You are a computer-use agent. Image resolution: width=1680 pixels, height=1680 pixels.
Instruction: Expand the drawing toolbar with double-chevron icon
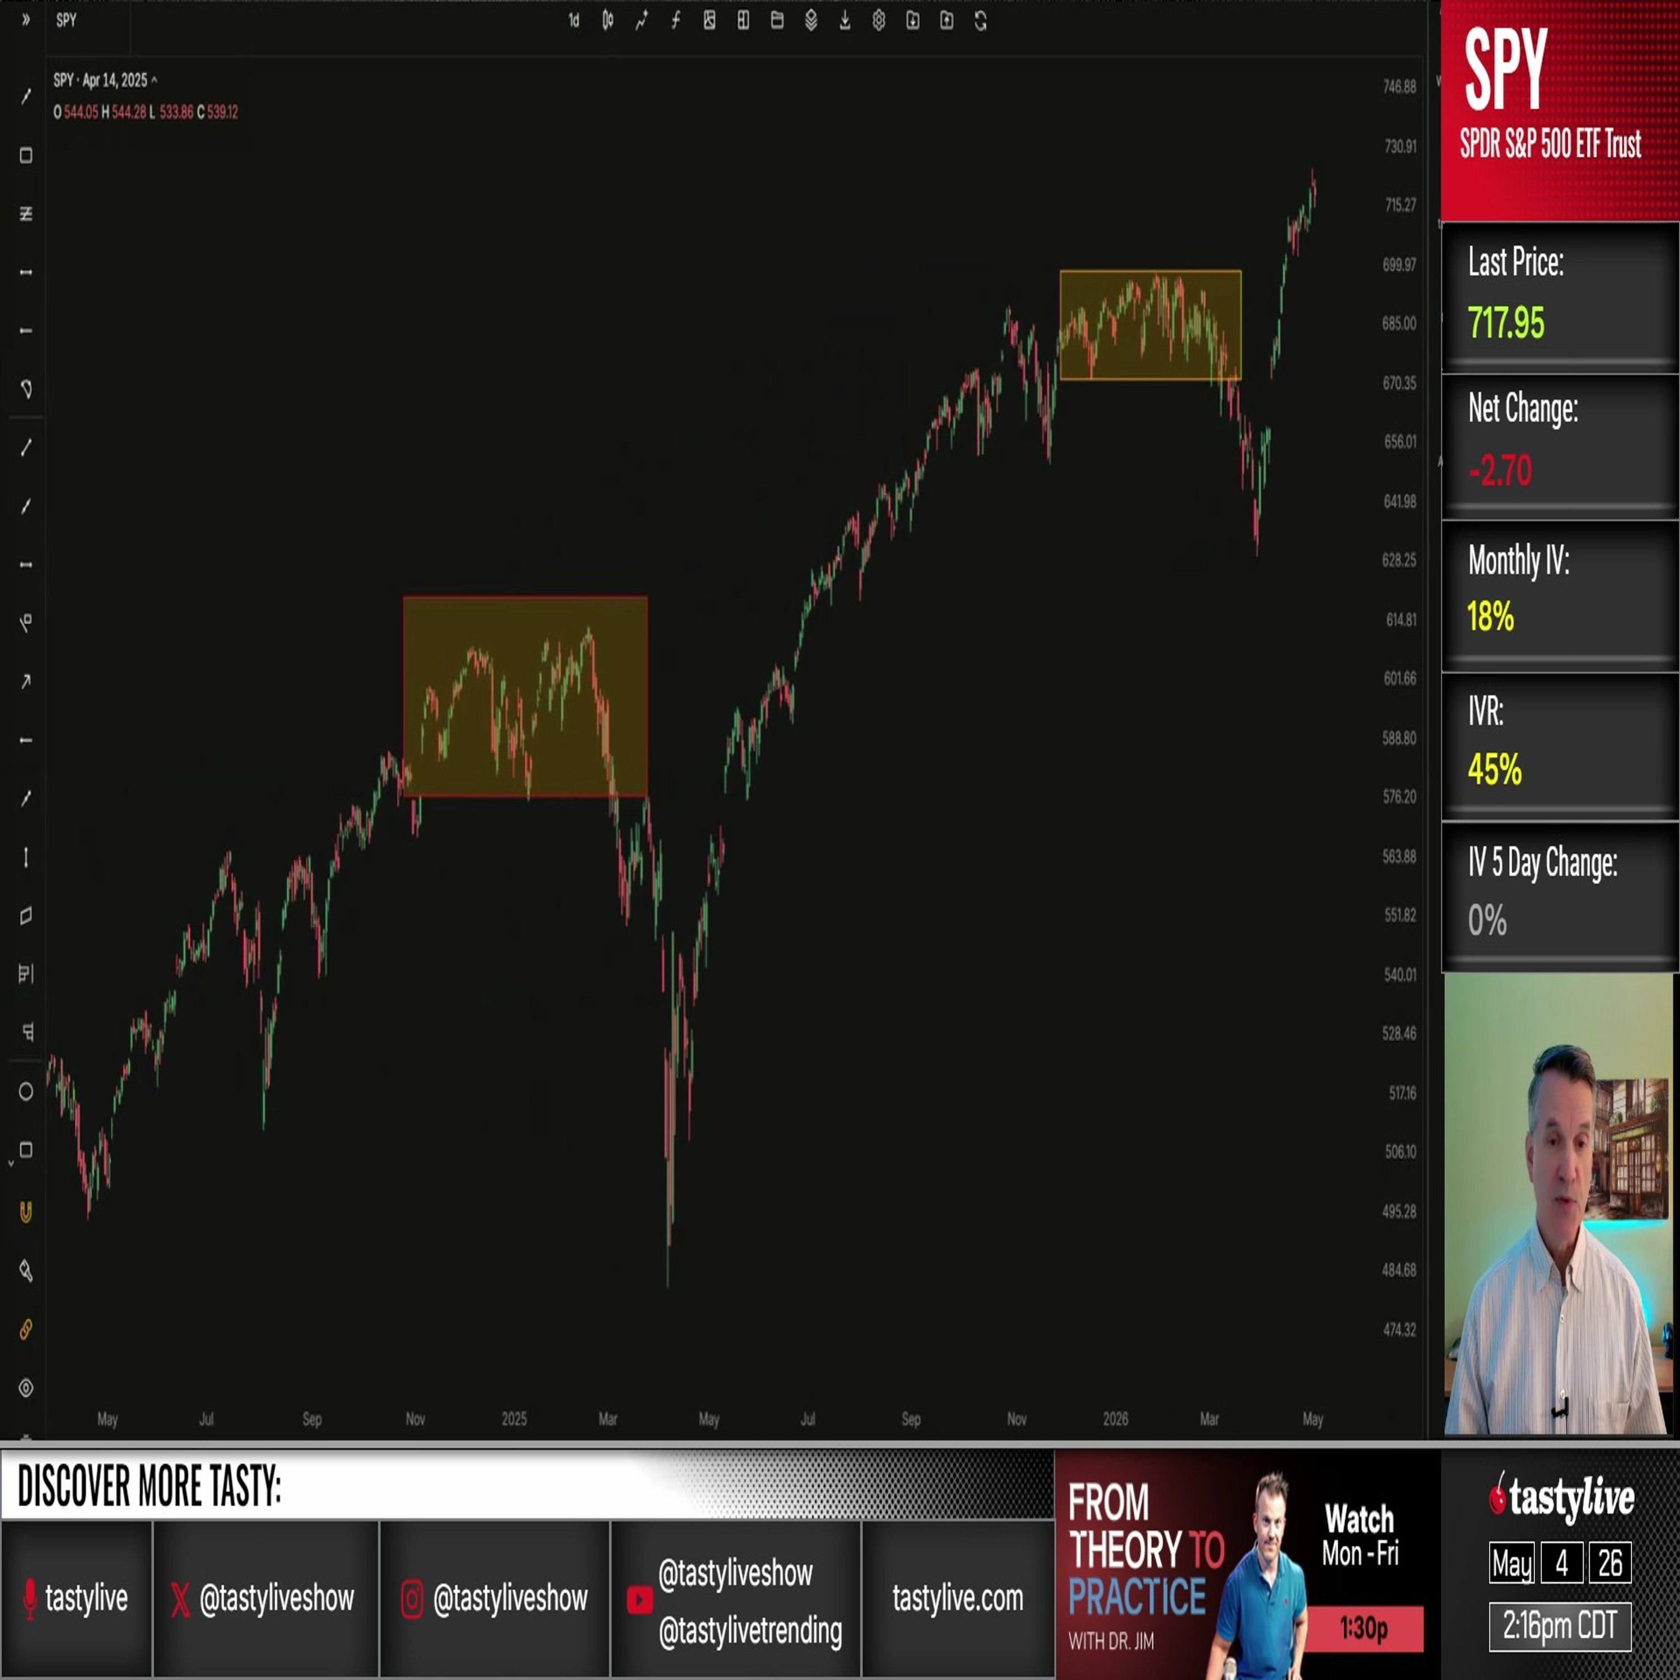[x=25, y=20]
